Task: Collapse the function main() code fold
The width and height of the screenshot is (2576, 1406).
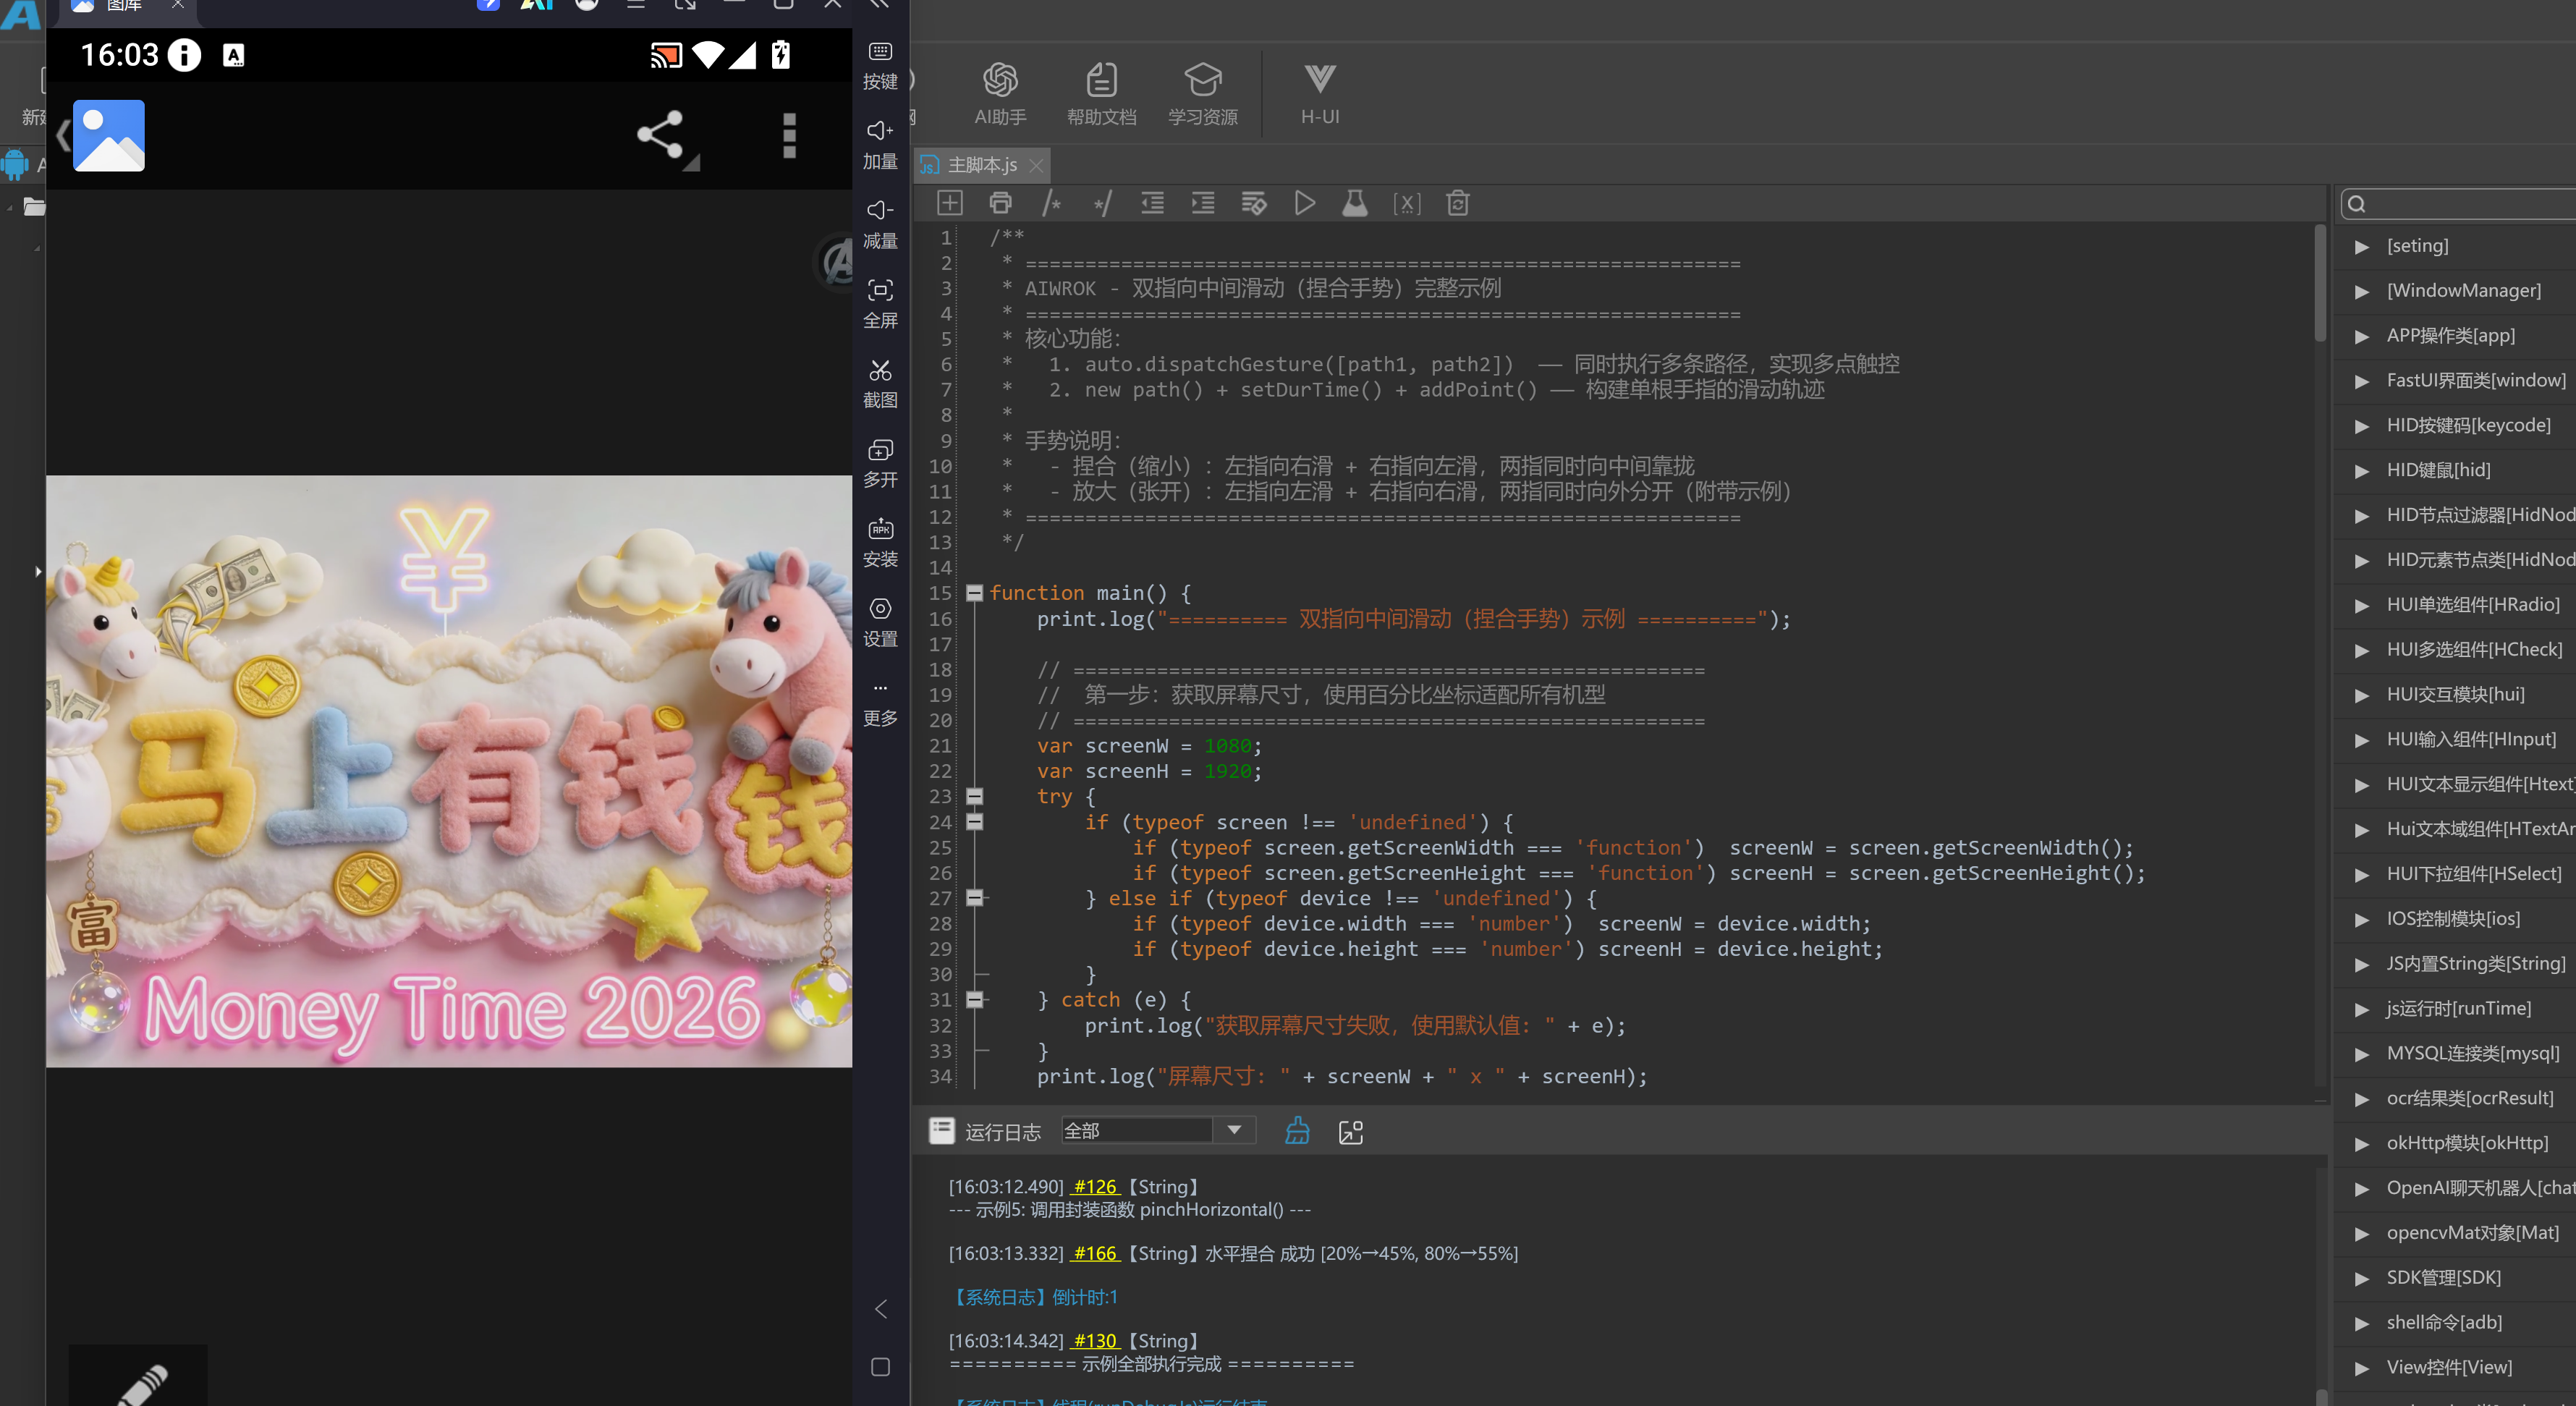Action: click(974, 593)
